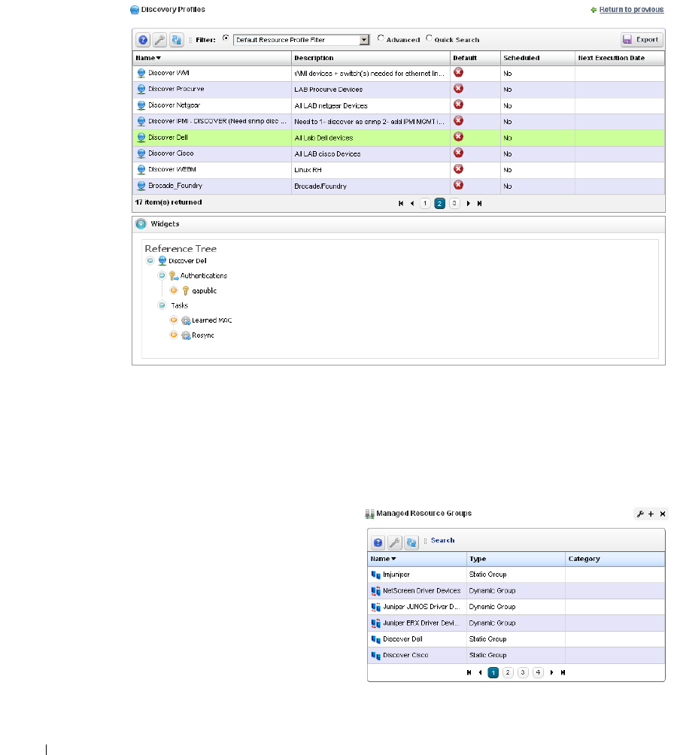Viewport: 677px width, 755px height.
Task: Select the Discover IPMI profile row
Action: [399, 121]
